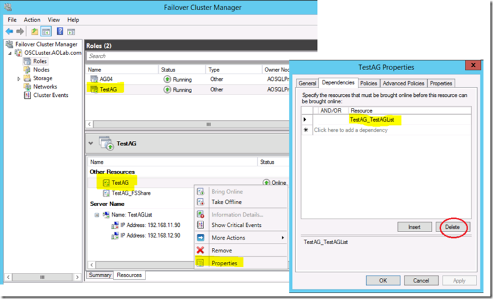Click the Show Critical Events menu icon

[201, 225]
